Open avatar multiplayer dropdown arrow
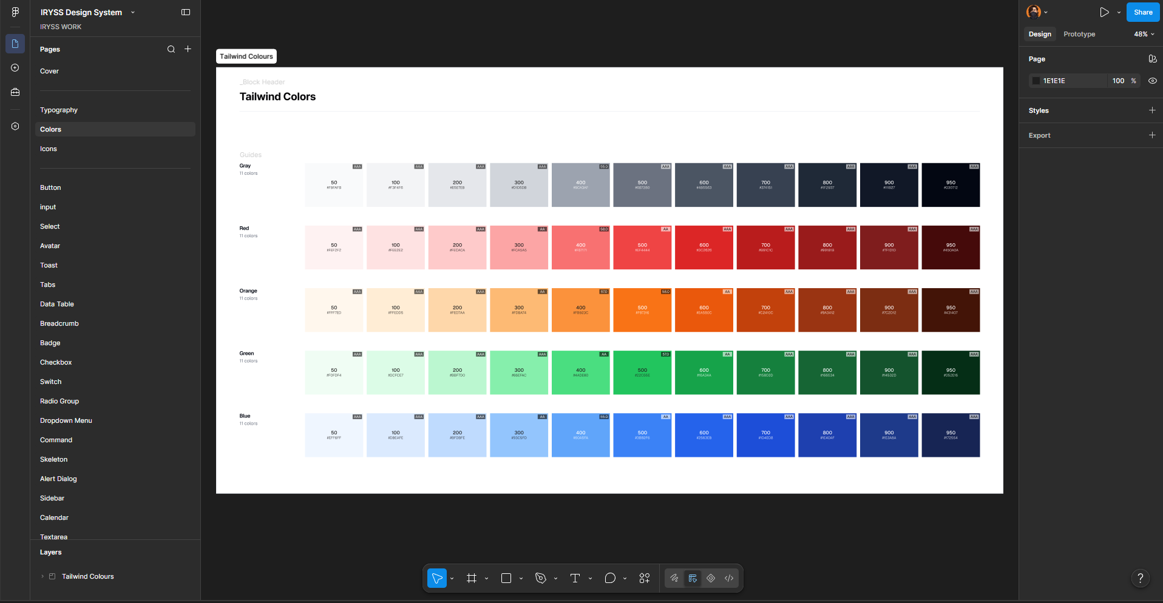 click(1045, 12)
